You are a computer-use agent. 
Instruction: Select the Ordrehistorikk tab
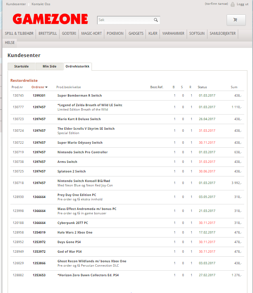78,66
